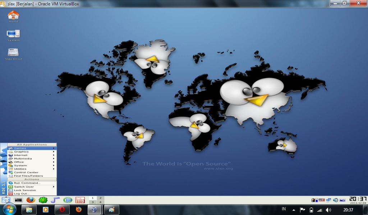Click the Windows network signal icon
This screenshot has width=368, height=215.
319,210
